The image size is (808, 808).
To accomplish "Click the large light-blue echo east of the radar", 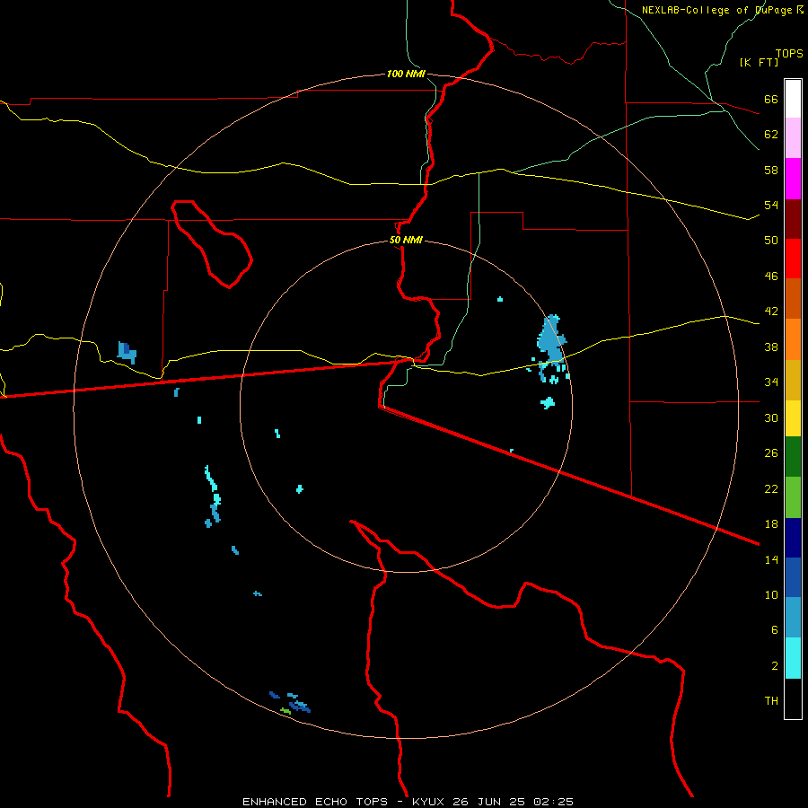I will point(552,340).
